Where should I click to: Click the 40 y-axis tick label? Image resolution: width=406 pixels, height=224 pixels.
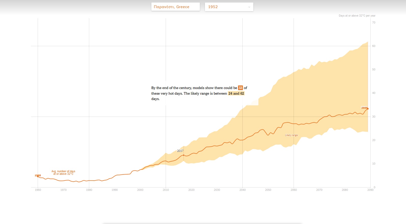(374, 93)
